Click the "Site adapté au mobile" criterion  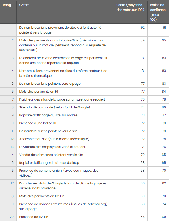tap(54, 107)
